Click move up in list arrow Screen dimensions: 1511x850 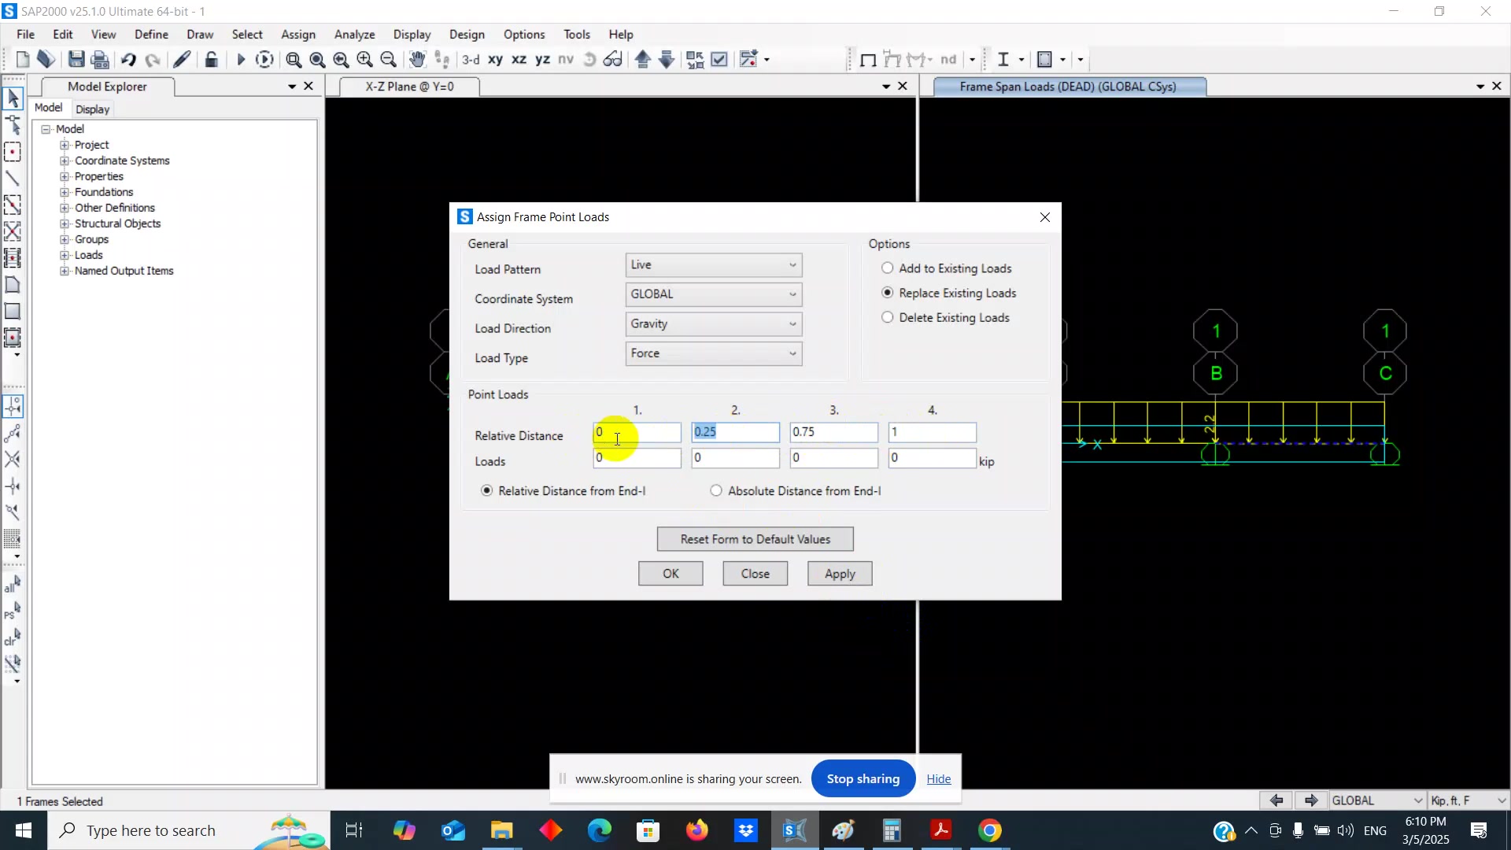click(x=642, y=60)
